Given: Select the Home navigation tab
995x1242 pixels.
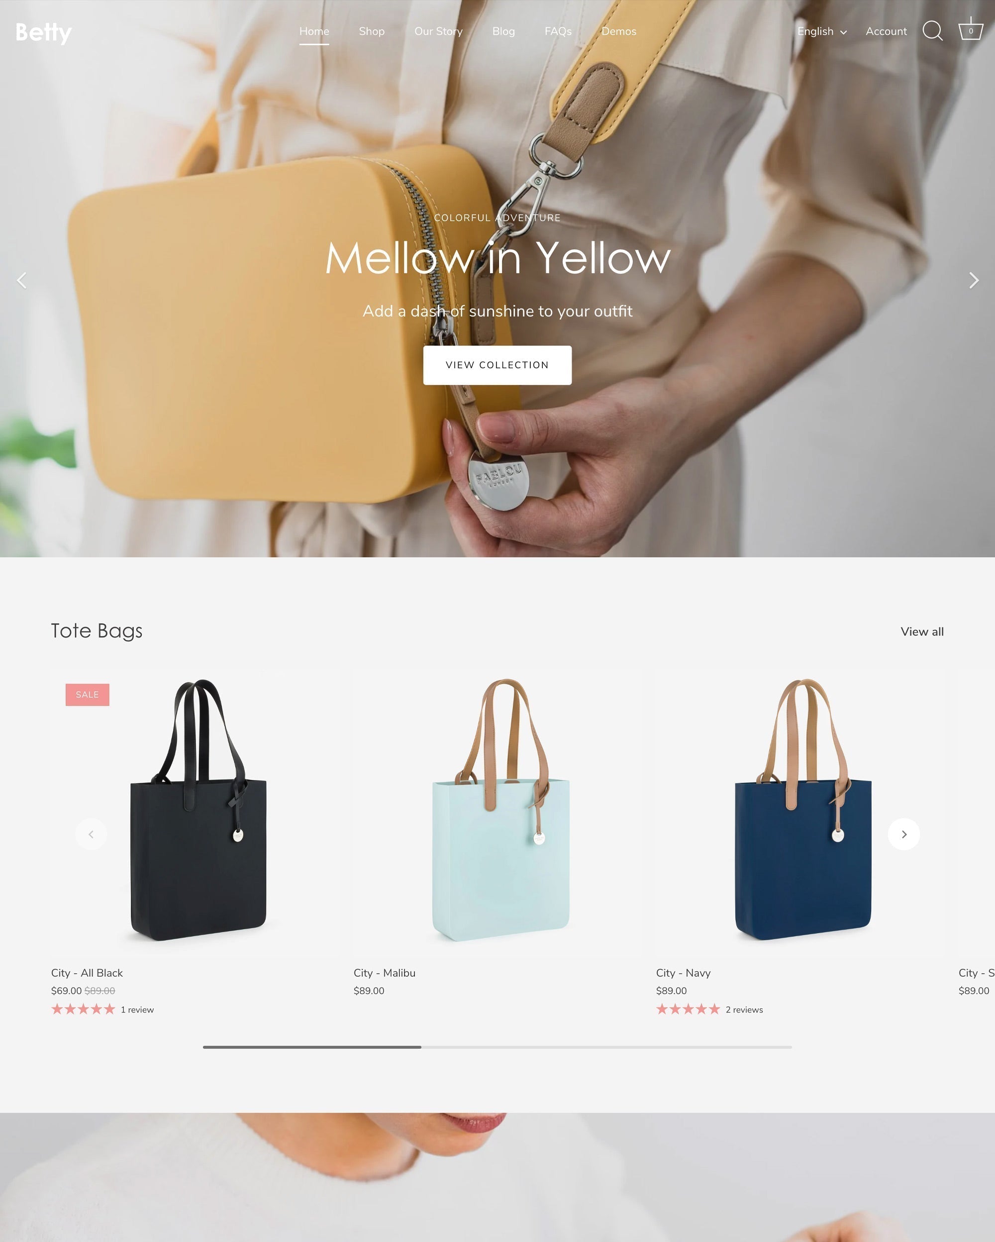Looking at the screenshot, I should [314, 30].
